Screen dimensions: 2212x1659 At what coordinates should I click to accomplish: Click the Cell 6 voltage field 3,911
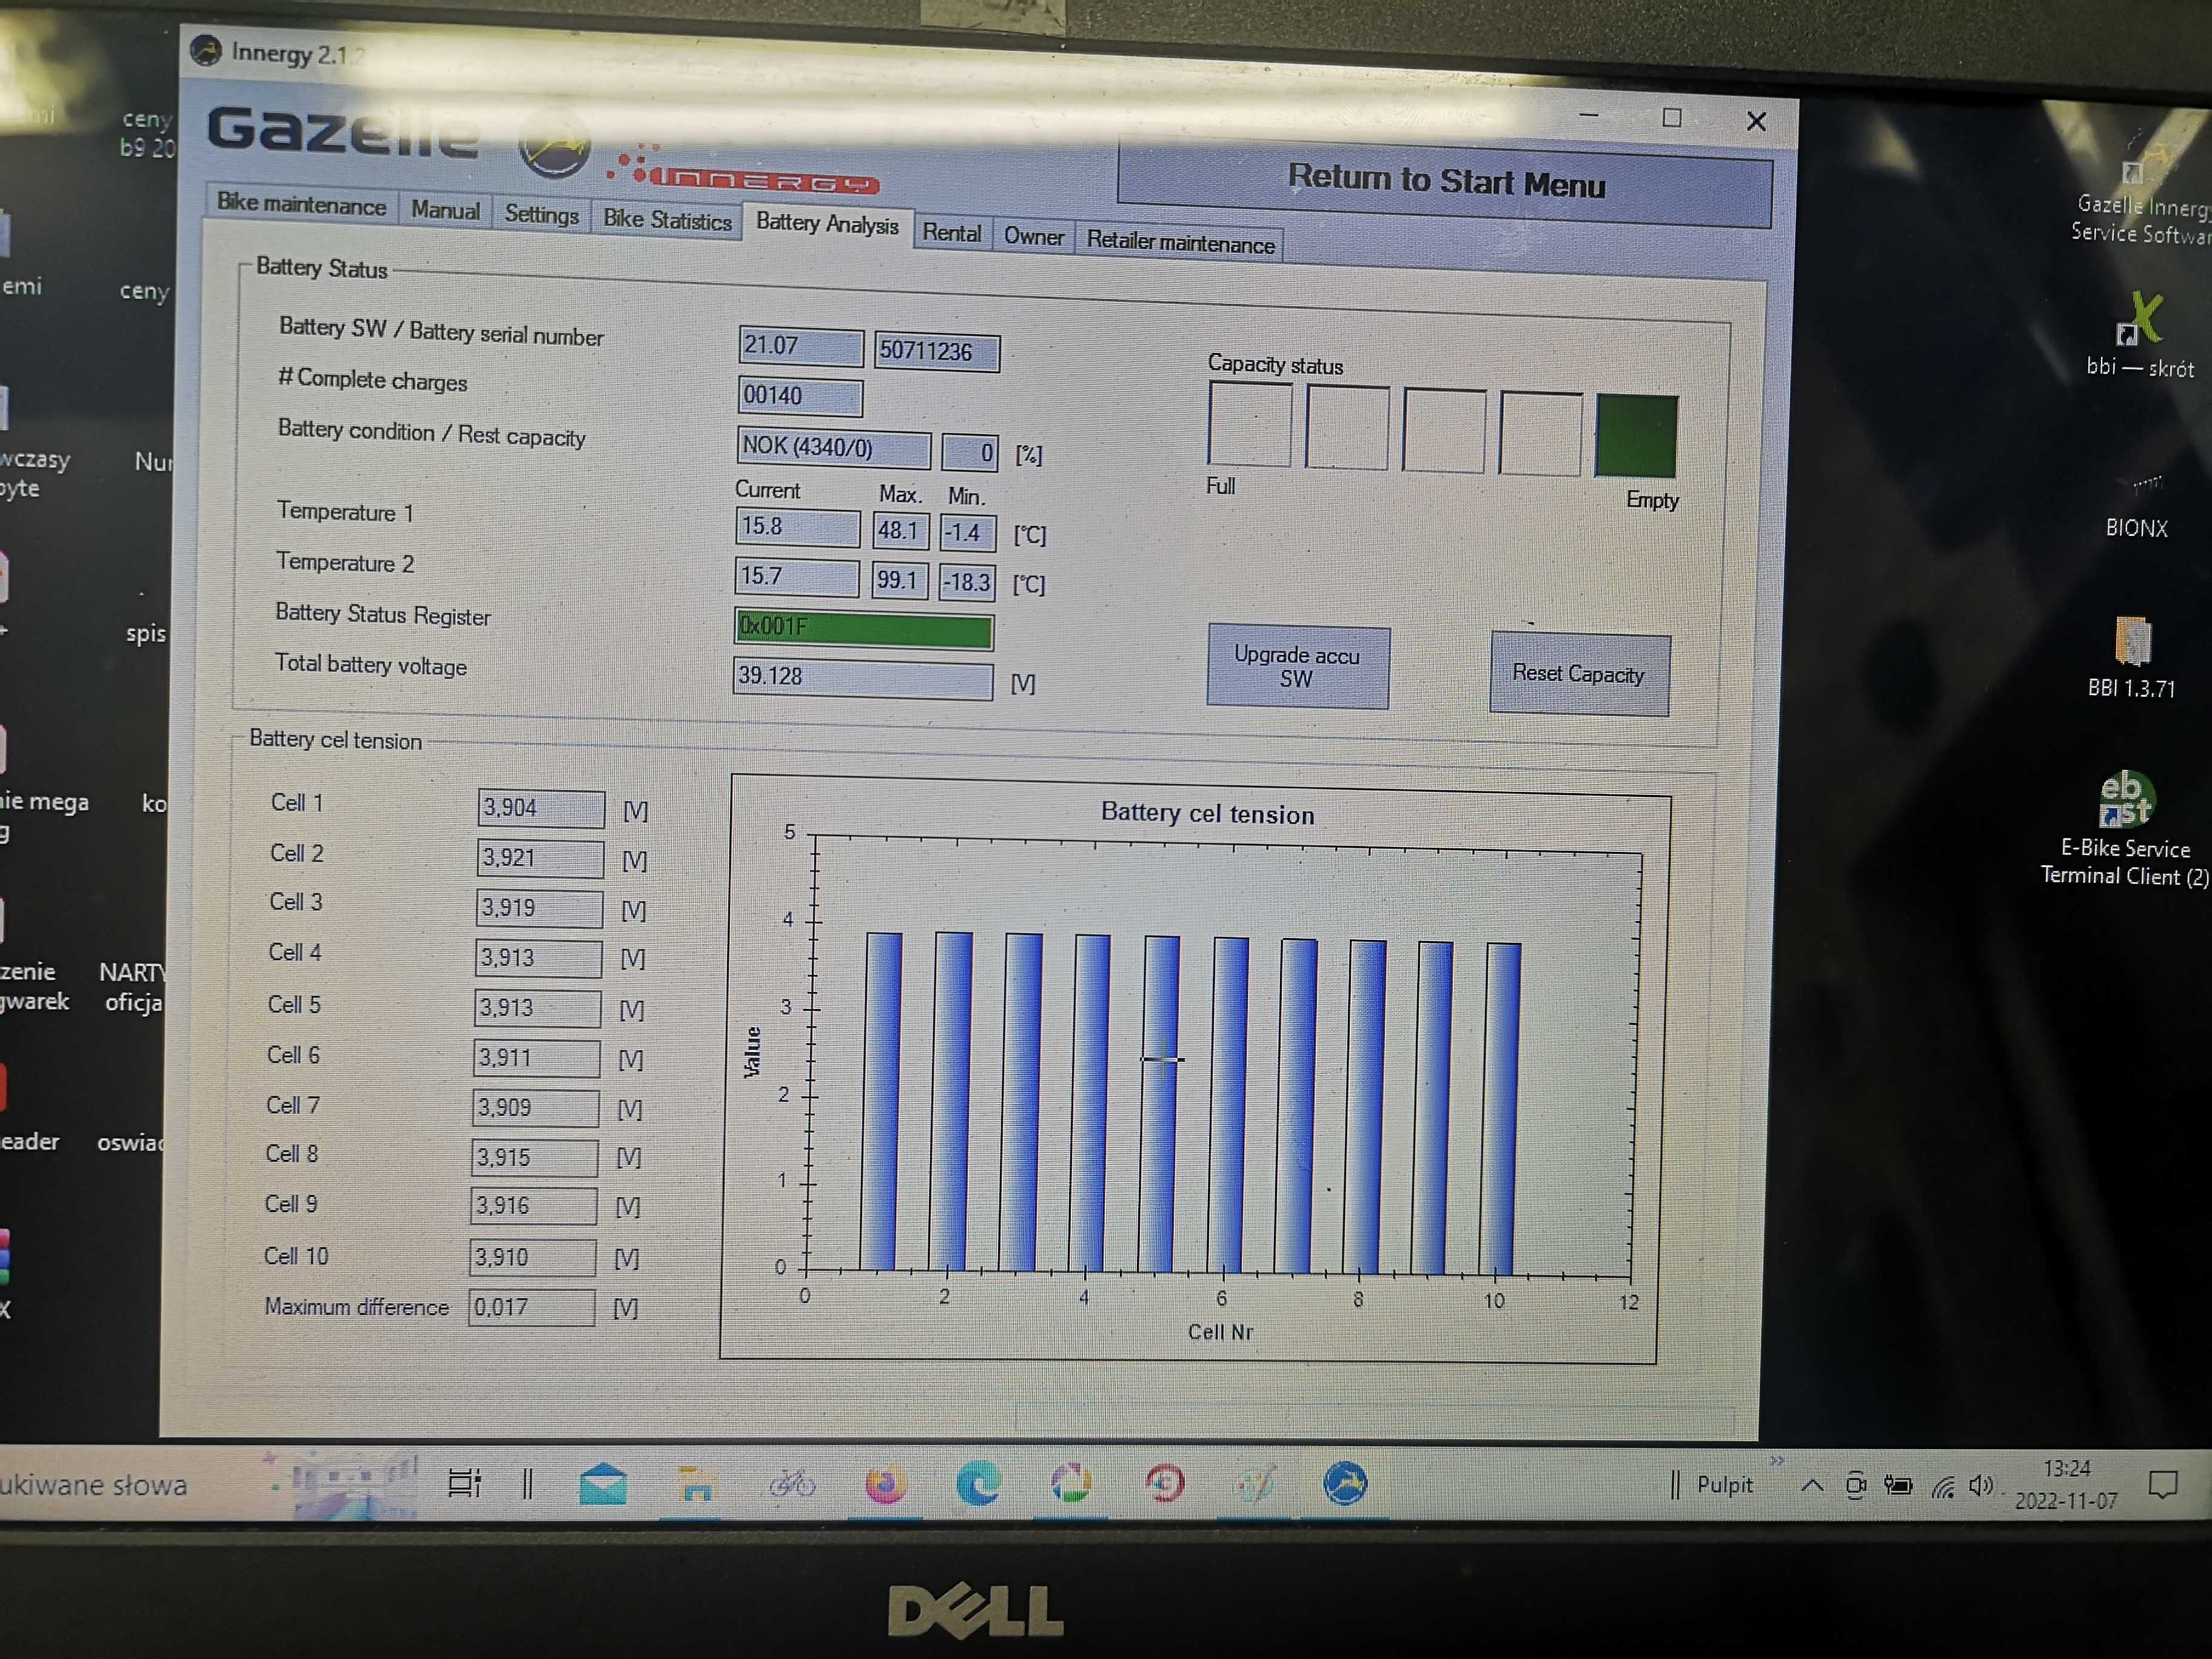click(536, 1058)
